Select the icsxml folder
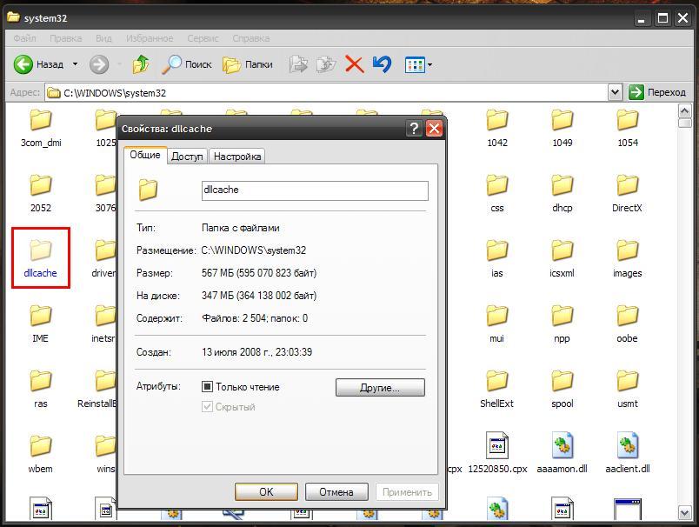 coord(563,258)
